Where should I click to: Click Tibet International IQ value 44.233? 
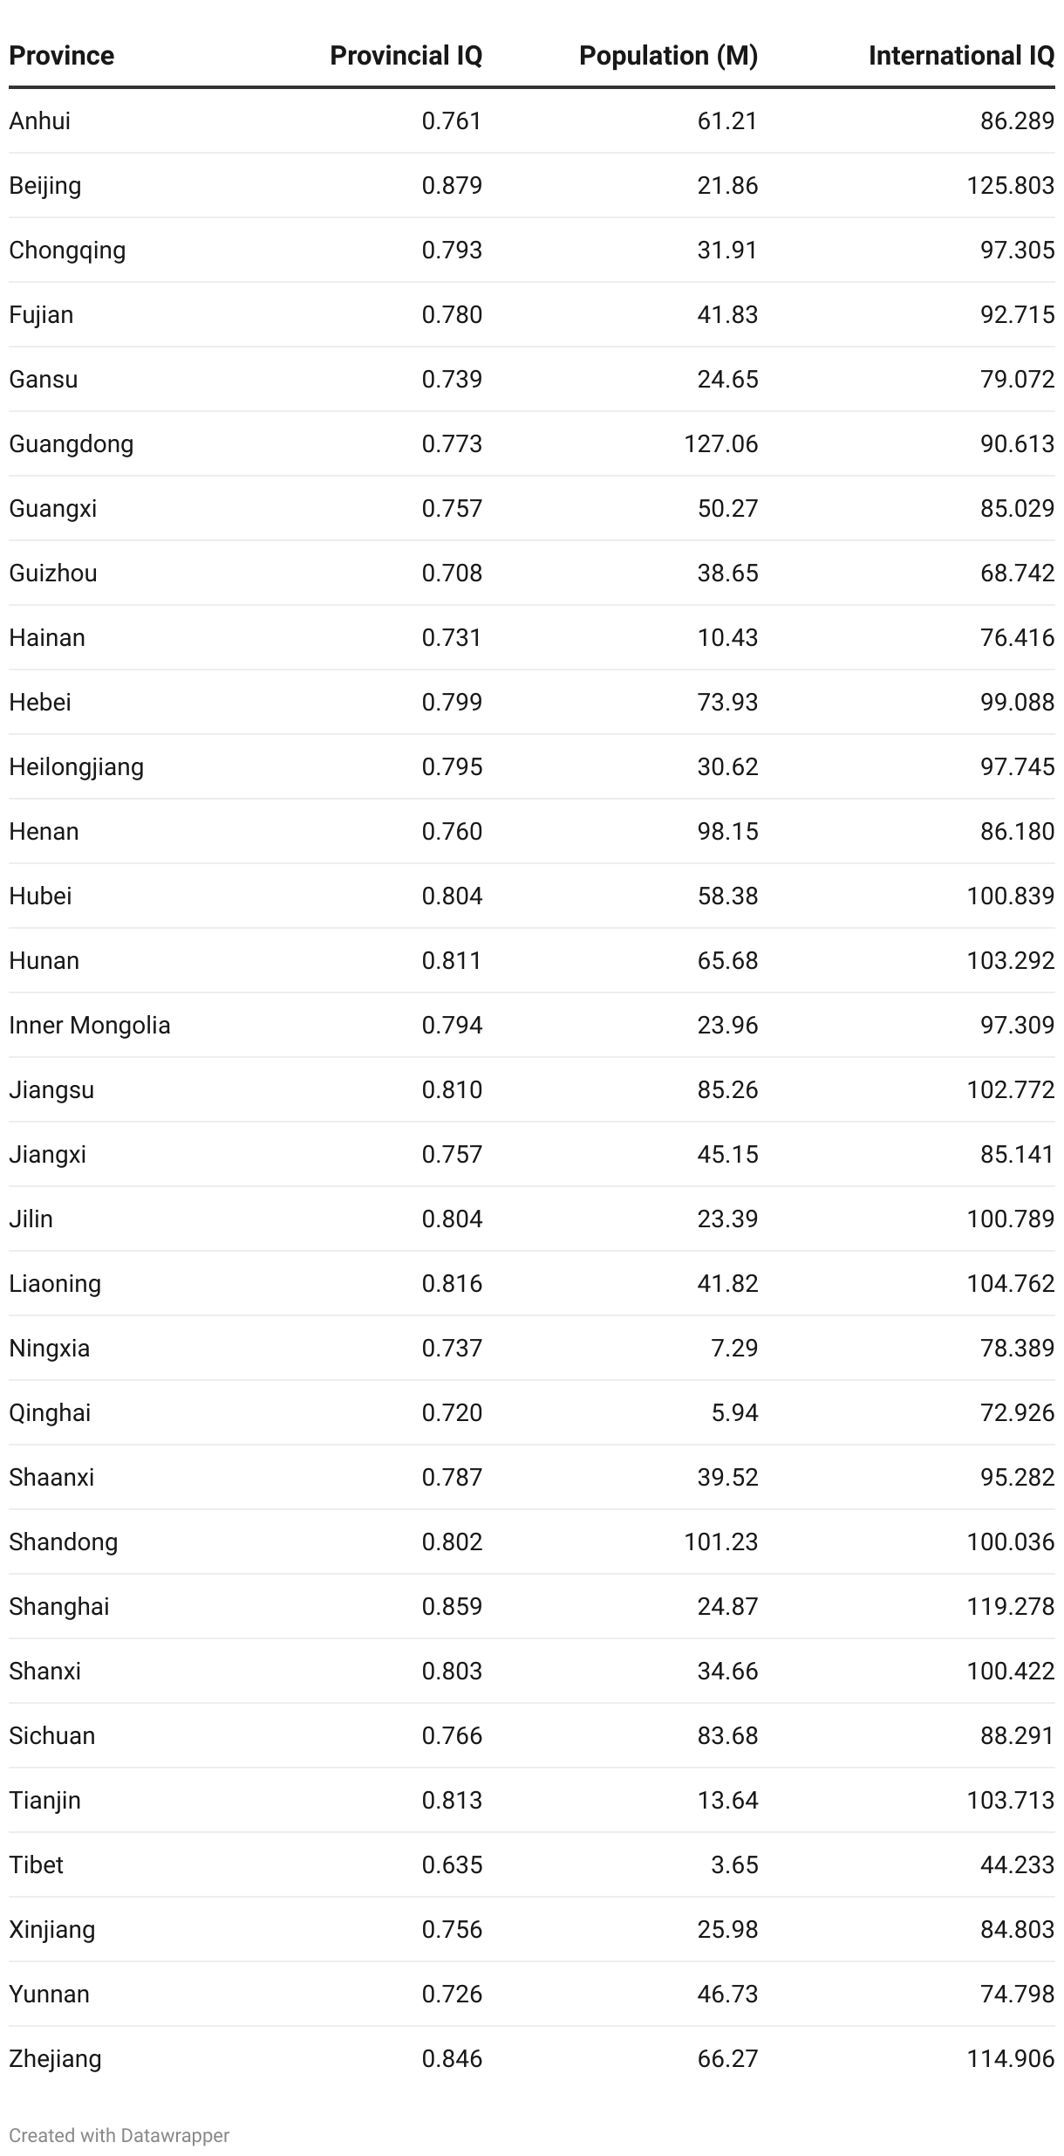point(1017,1865)
